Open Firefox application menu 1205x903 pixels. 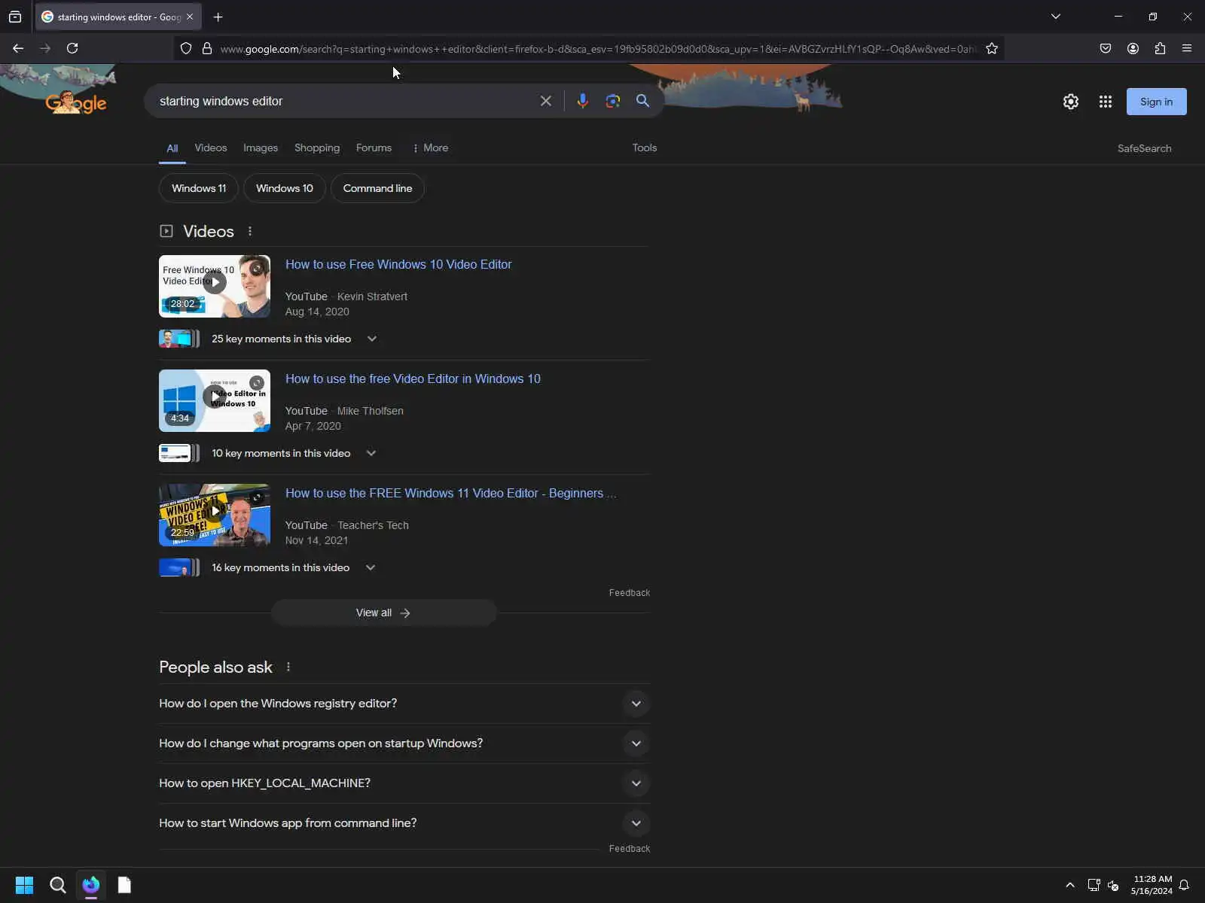click(1187, 48)
